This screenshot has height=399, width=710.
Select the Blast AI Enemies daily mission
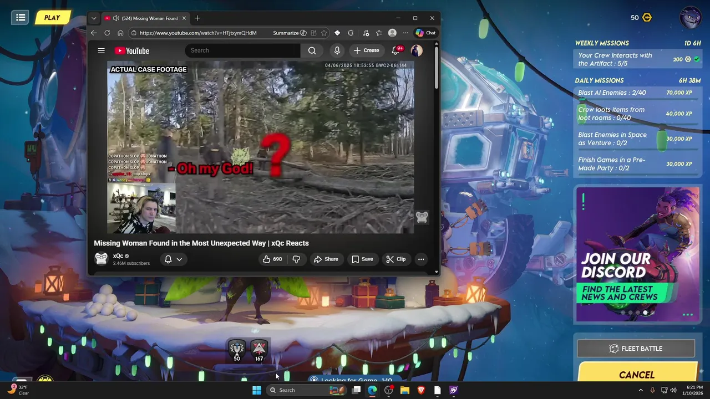638,93
